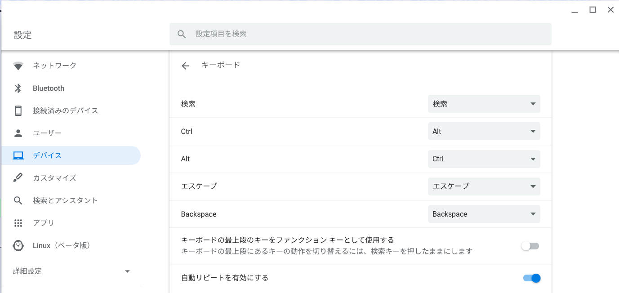The image size is (619, 293).
Task: Open the Ctrl key dropdown set to Alt
Action: (484, 131)
